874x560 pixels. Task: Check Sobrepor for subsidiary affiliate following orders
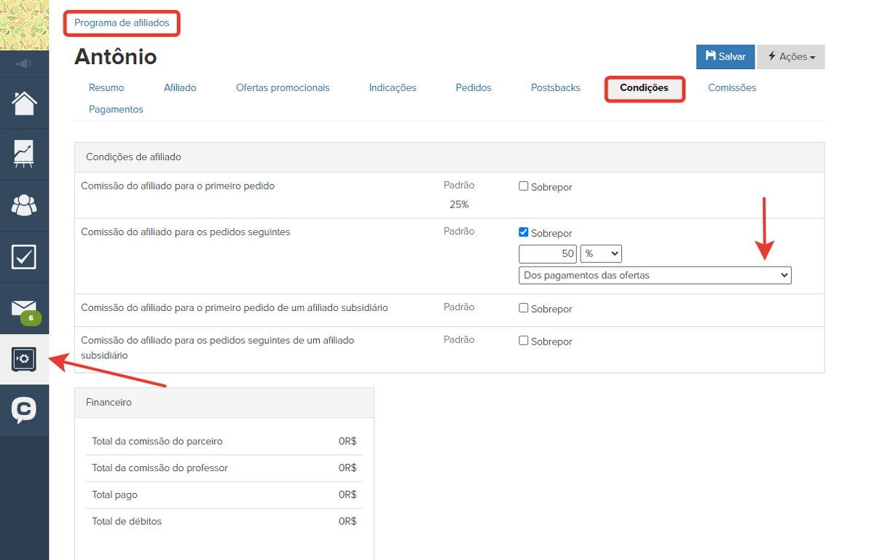(523, 341)
